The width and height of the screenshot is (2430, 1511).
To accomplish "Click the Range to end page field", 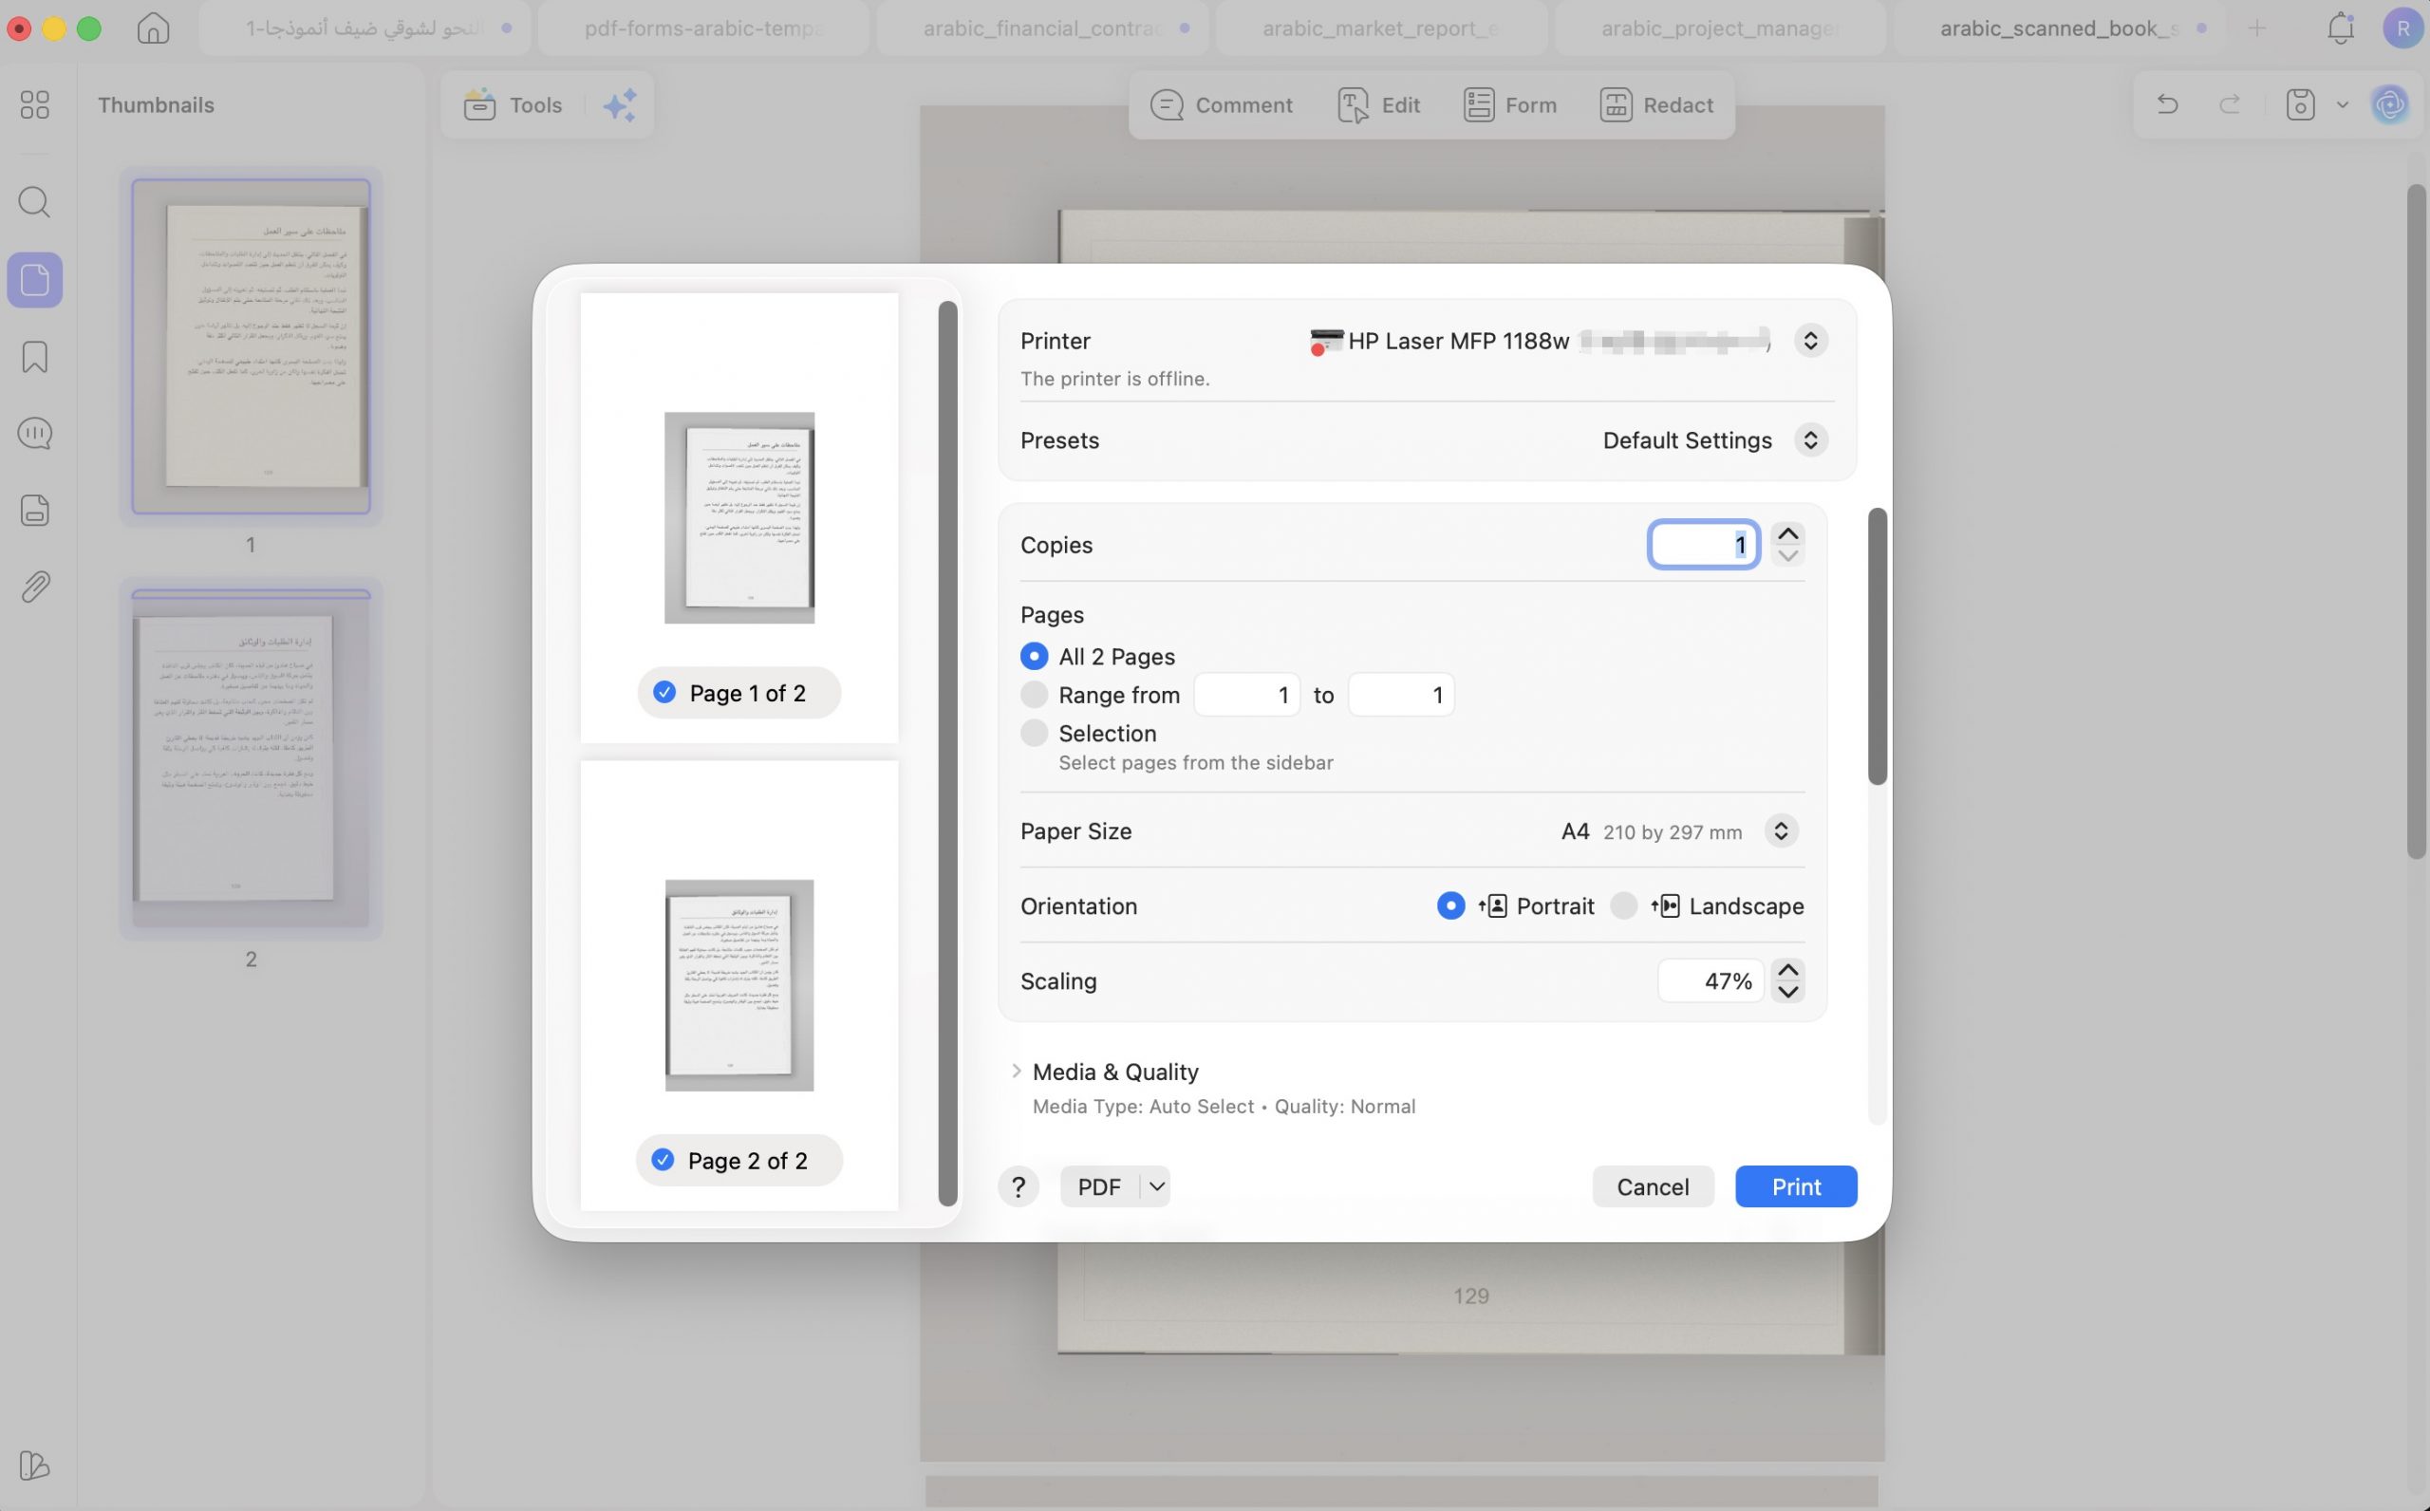I will (1401, 695).
